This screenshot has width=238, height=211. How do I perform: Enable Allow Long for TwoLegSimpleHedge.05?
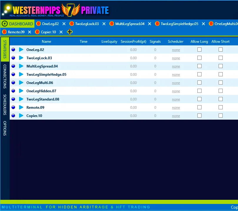pyautogui.click(x=199, y=74)
